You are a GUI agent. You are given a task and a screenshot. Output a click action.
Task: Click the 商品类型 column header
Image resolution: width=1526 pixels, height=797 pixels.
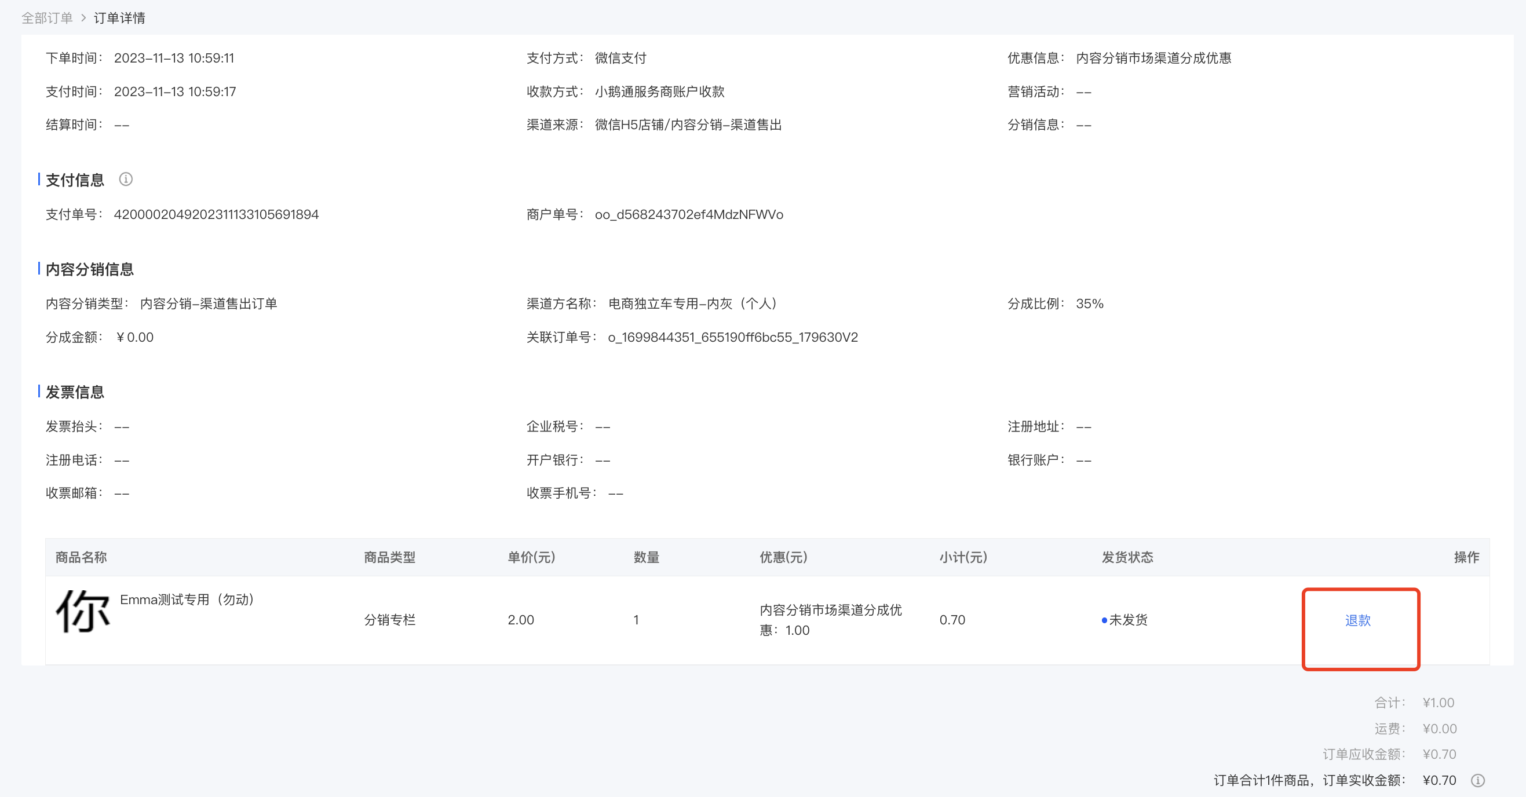pos(390,557)
